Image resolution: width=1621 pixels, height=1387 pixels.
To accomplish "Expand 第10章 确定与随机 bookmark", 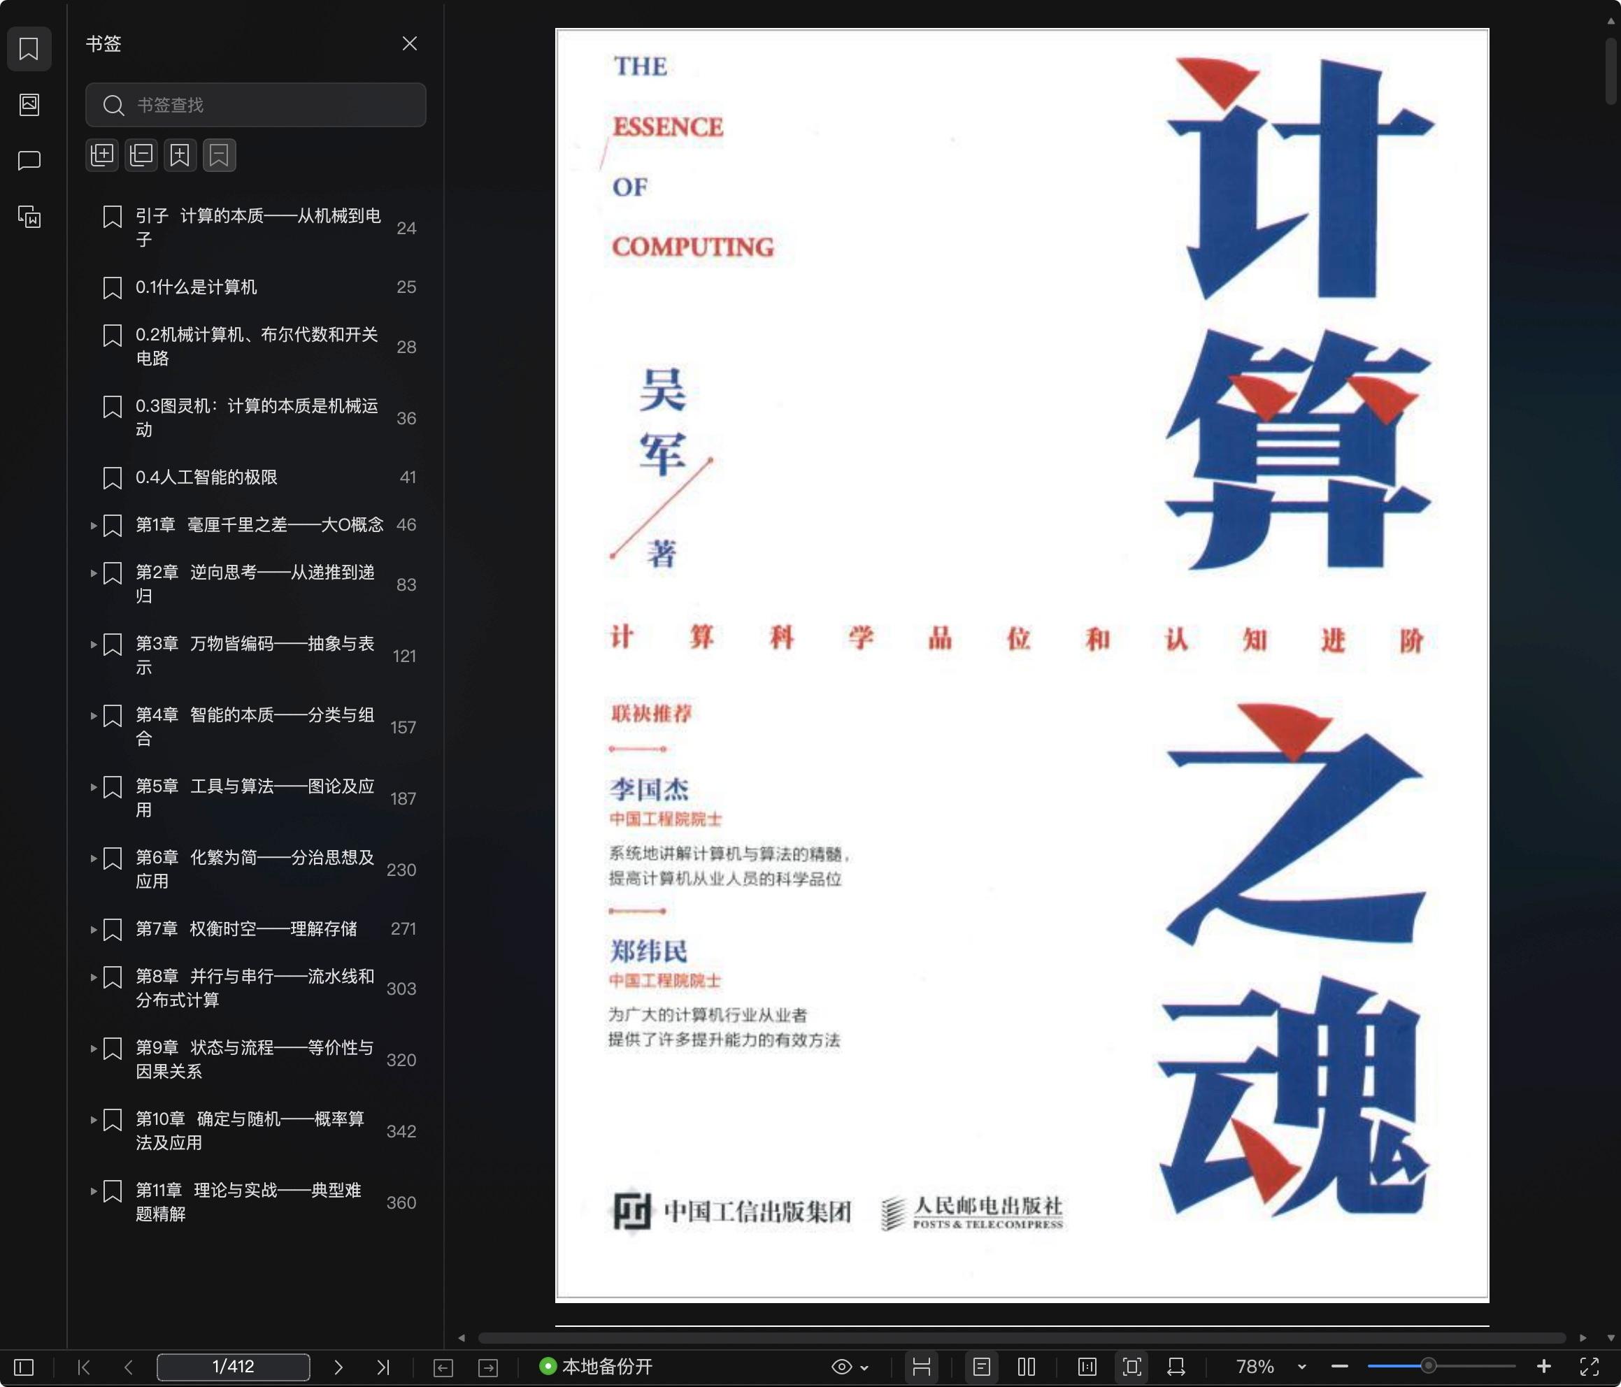I will 93,1119.
